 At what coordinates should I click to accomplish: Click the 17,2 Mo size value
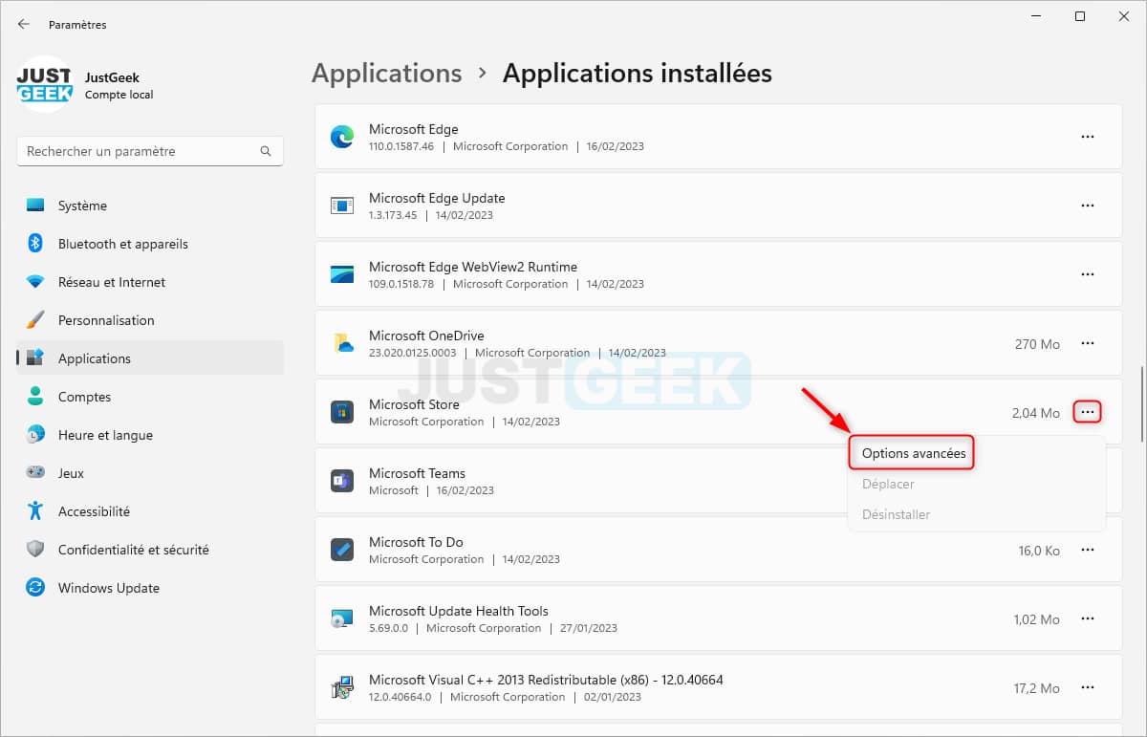click(1037, 688)
